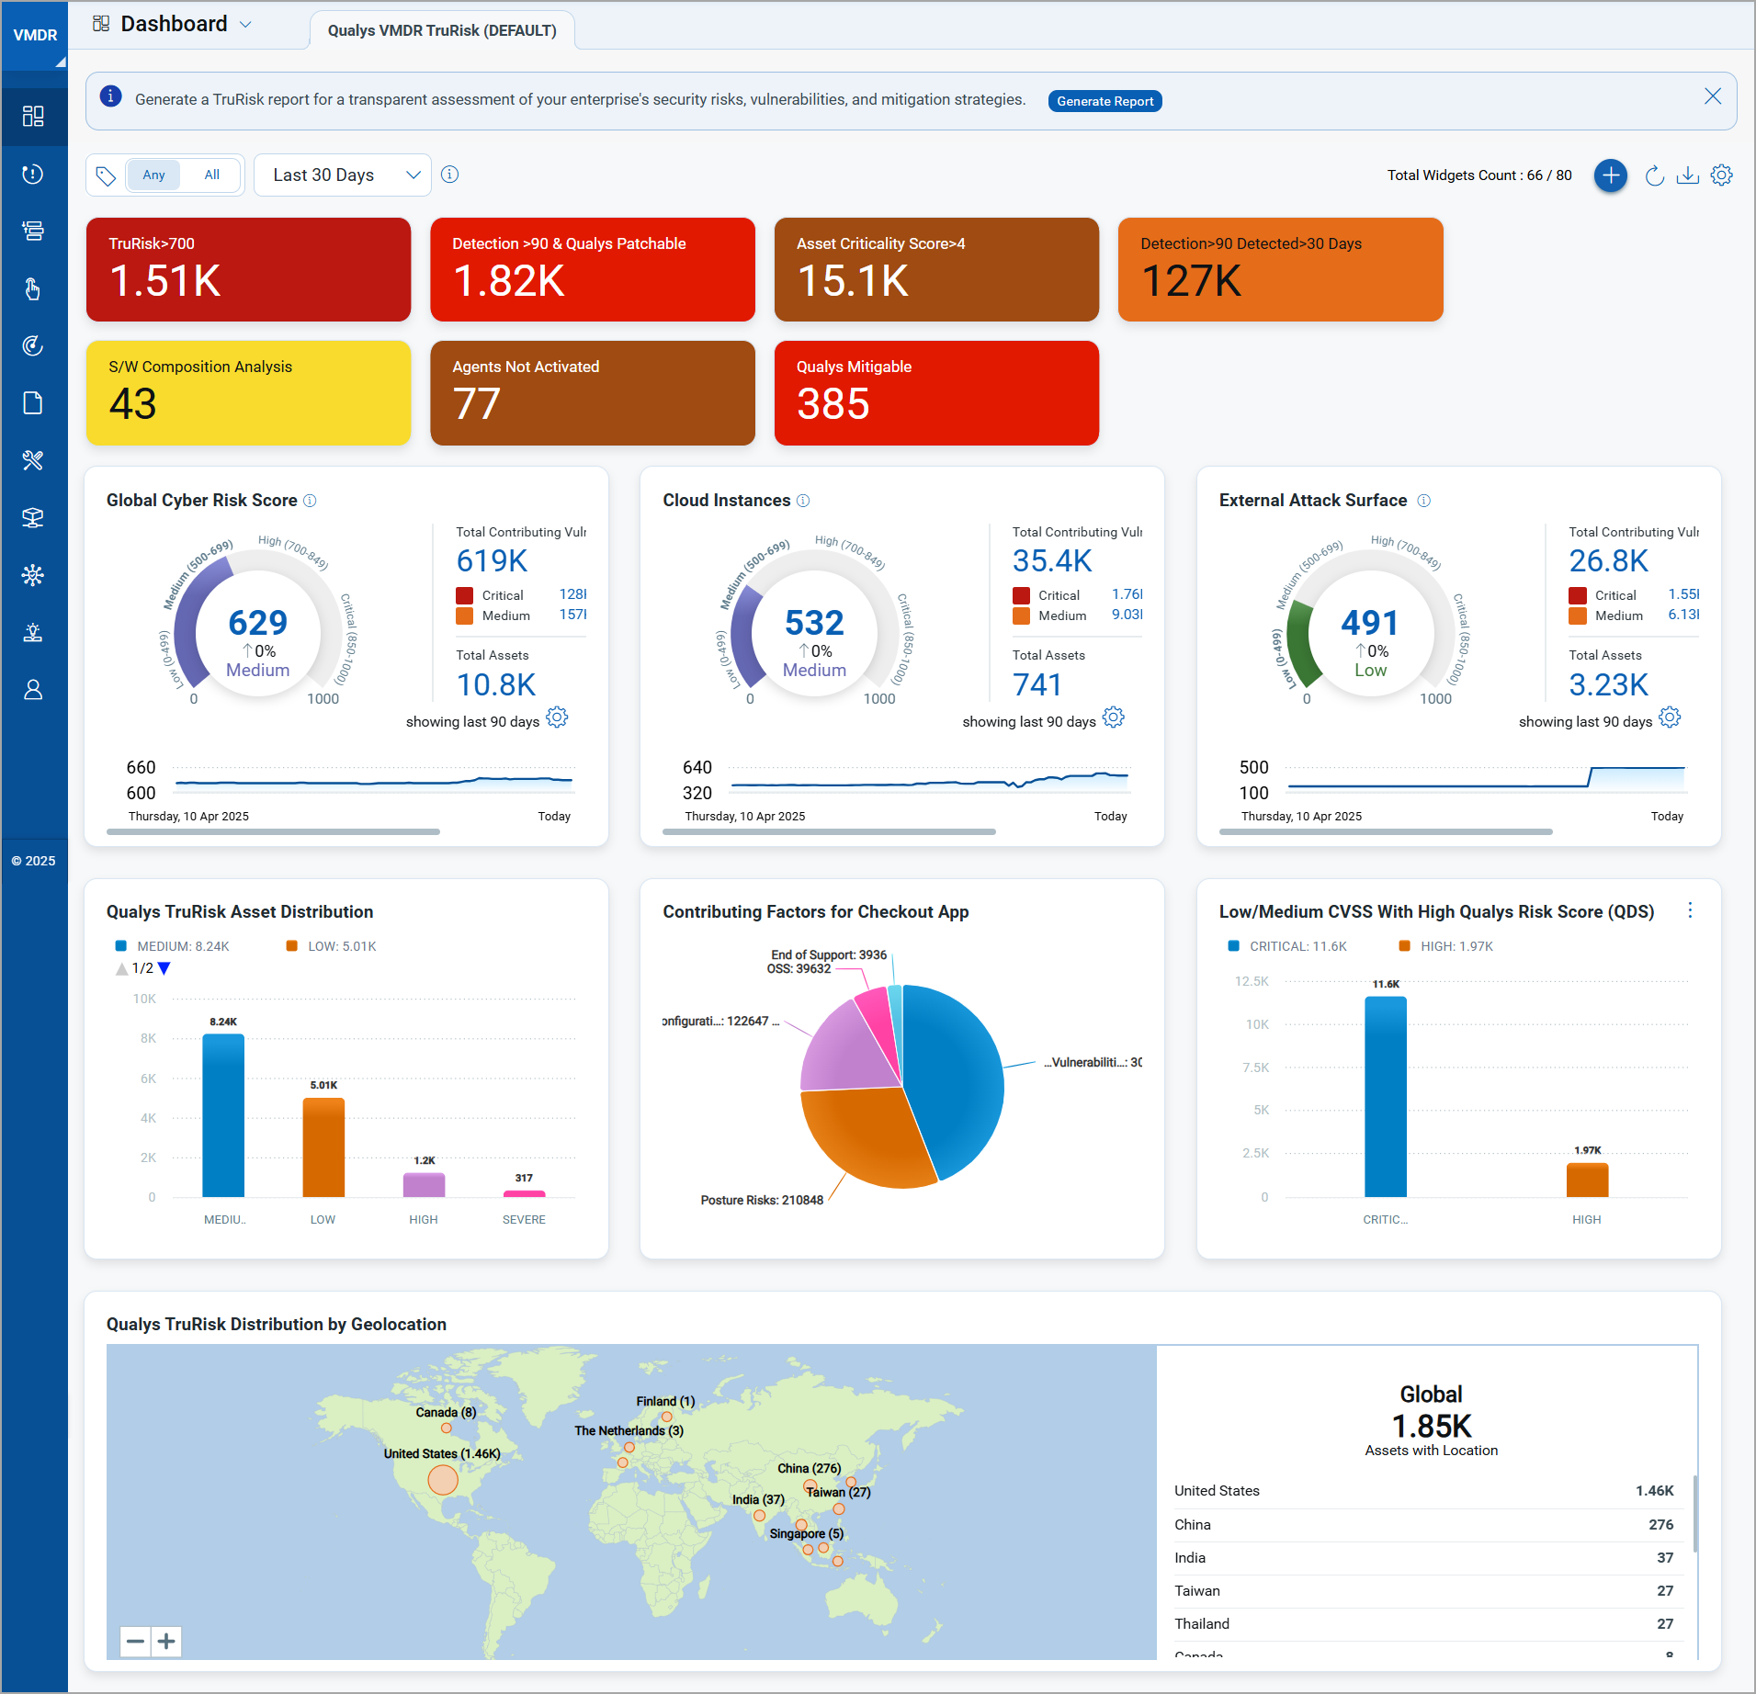Click the 8.24K MEDIUM bar

click(x=223, y=1115)
